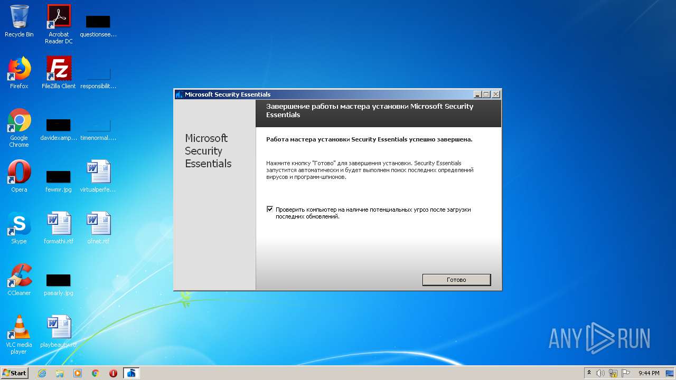Select the CCleaner desktop shortcut
The image size is (676, 380).
pyautogui.click(x=19, y=280)
